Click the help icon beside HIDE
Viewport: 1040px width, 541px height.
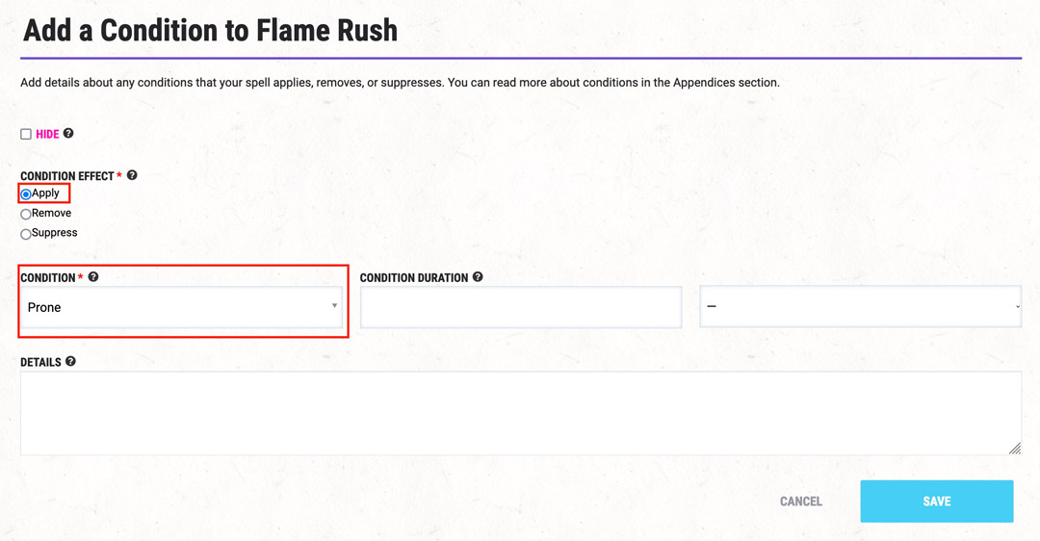[68, 133]
